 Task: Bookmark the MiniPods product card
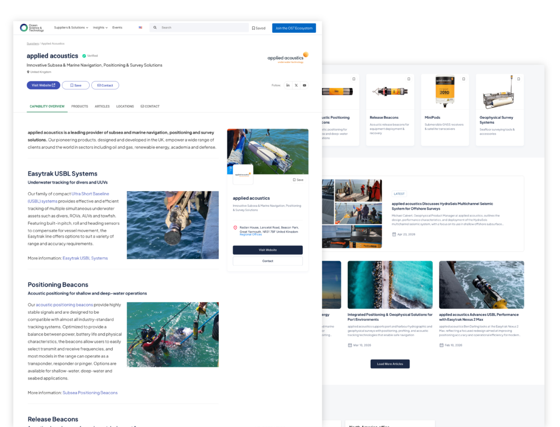coord(464,79)
